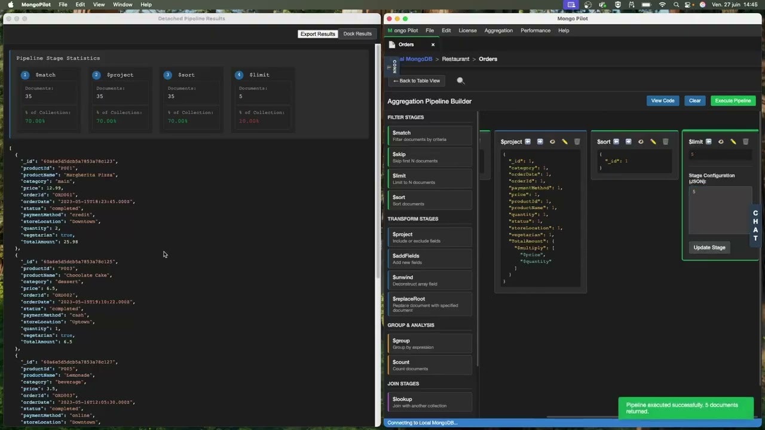Click stage badge 4 next to $limit
Image resolution: width=765 pixels, height=430 pixels.
click(239, 75)
